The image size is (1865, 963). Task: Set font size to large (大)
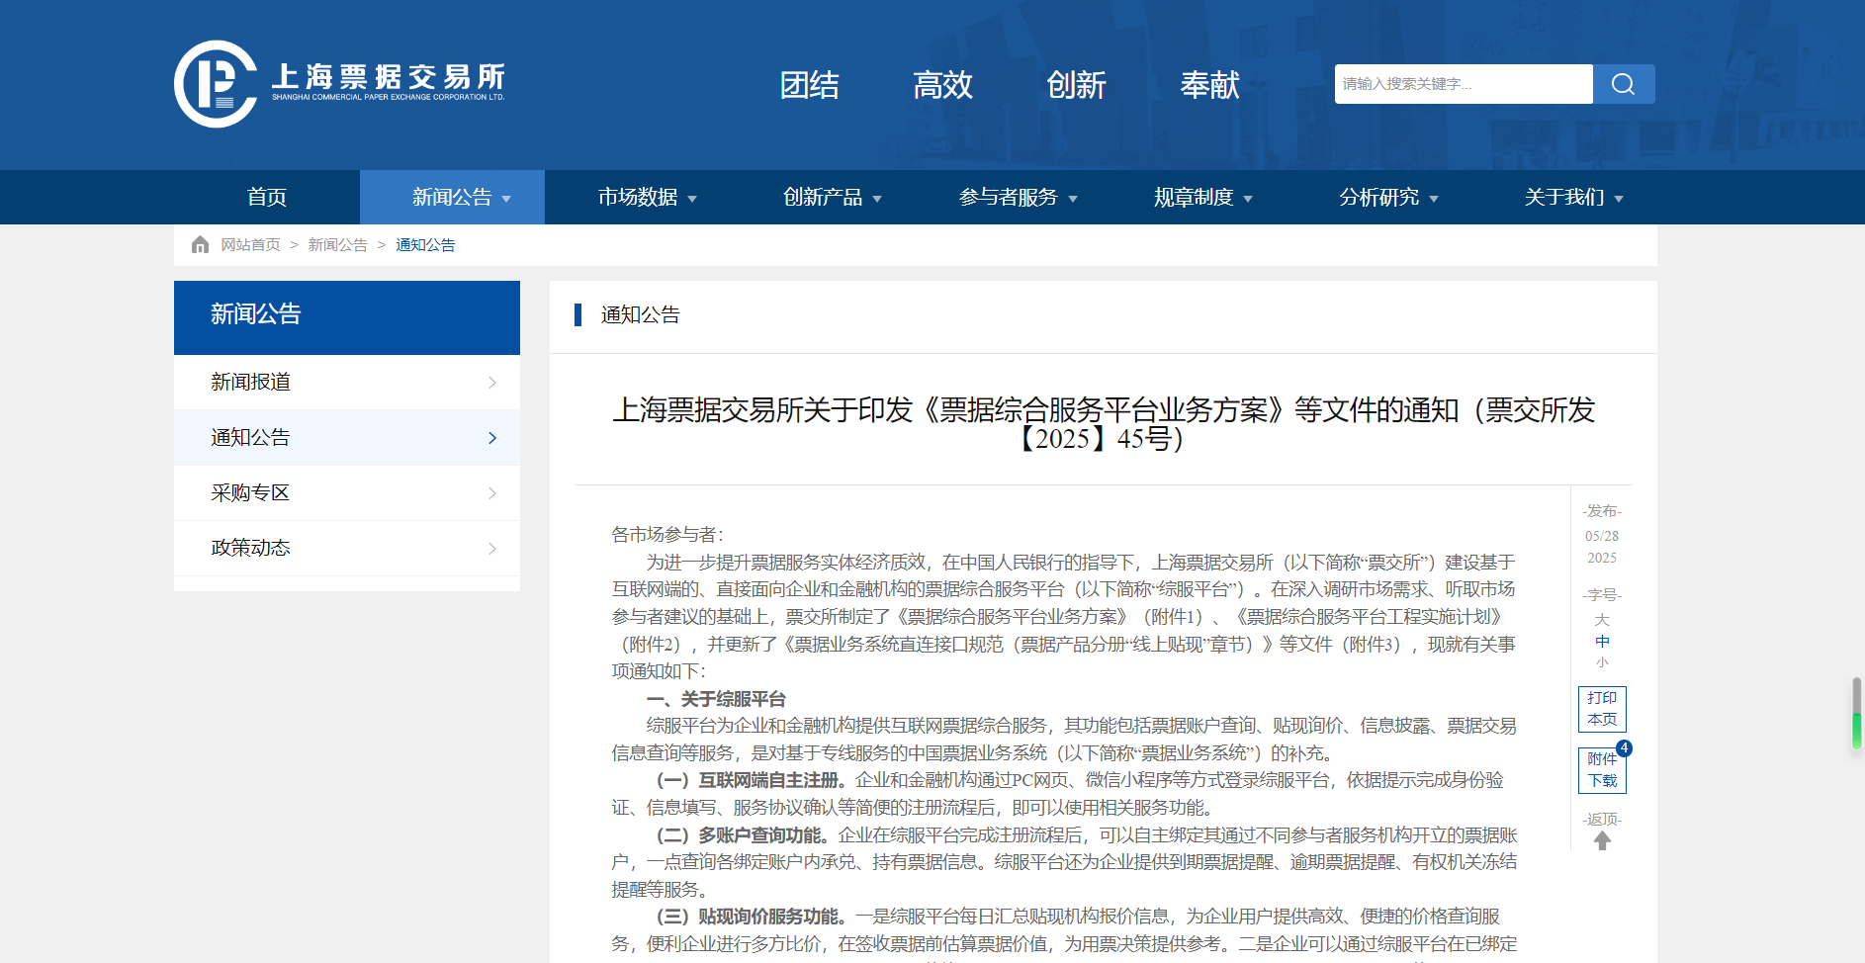click(x=1602, y=619)
